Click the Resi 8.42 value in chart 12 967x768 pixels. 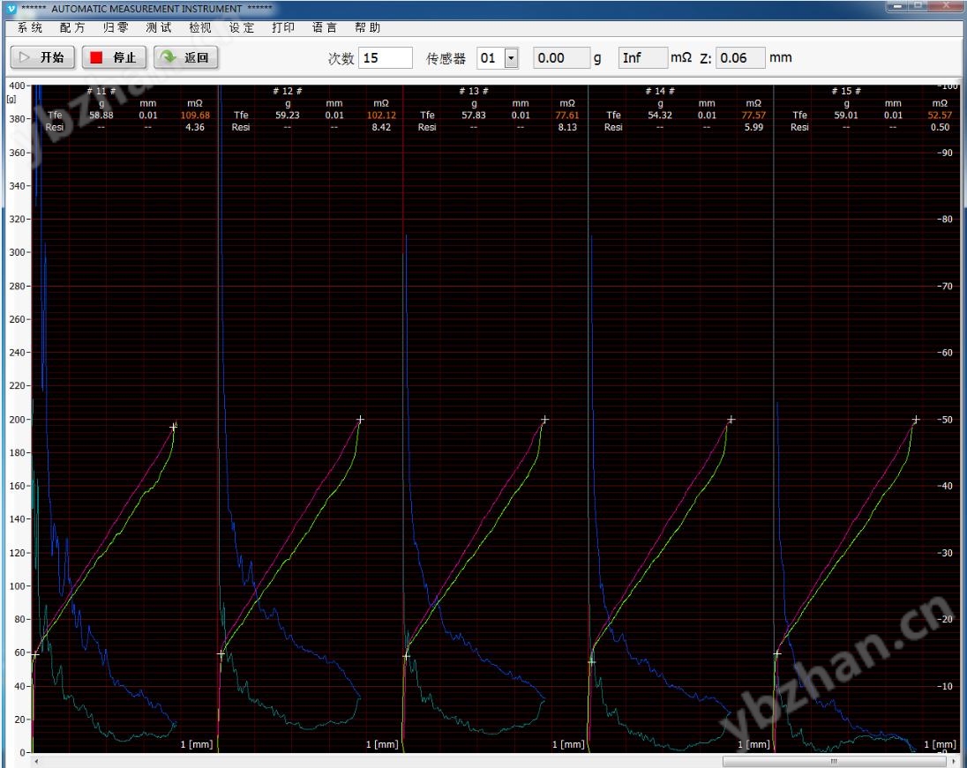[x=381, y=127]
